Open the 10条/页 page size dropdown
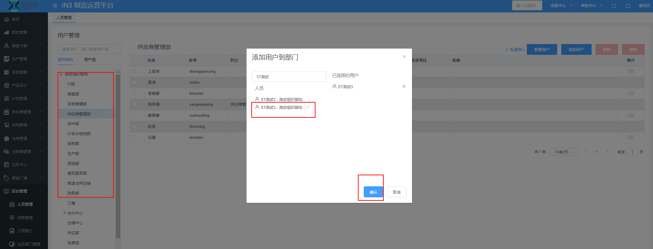 [x=565, y=152]
